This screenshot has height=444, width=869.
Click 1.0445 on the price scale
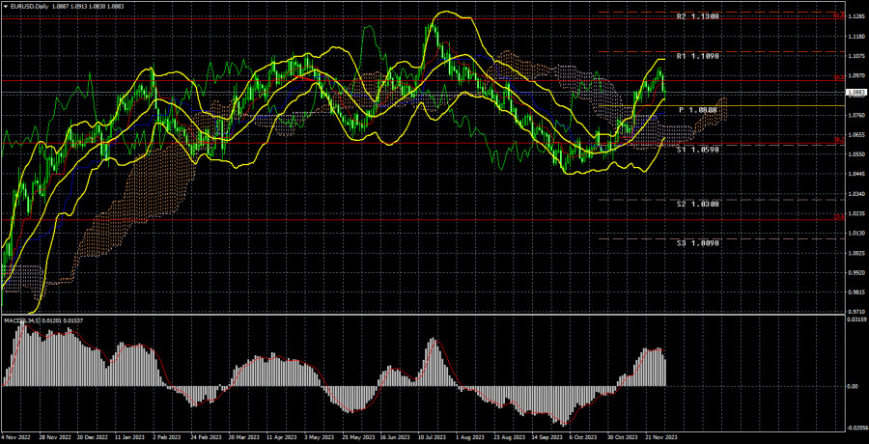click(x=855, y=175)
